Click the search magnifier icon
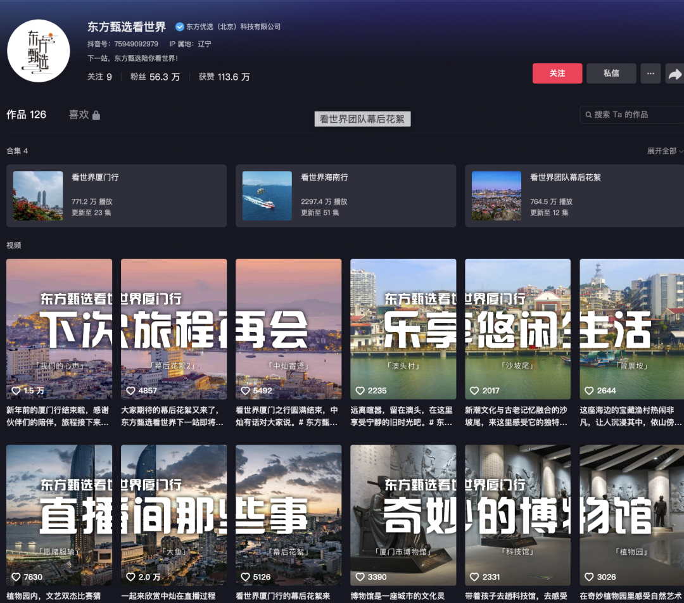Image resolution: width=684 pixels, height=603 pixels. coord(588,115)
